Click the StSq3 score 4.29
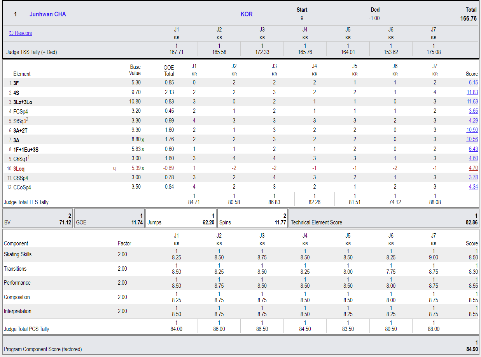This screenshot has height=357, width=481. coord(473,121)
